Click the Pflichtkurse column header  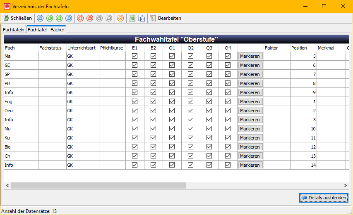coord(112,48)
